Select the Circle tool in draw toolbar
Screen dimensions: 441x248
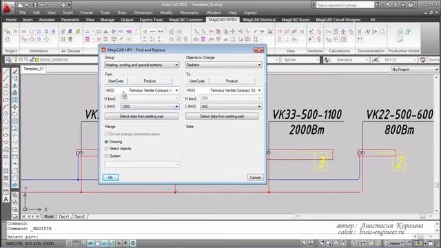[6, 114]
